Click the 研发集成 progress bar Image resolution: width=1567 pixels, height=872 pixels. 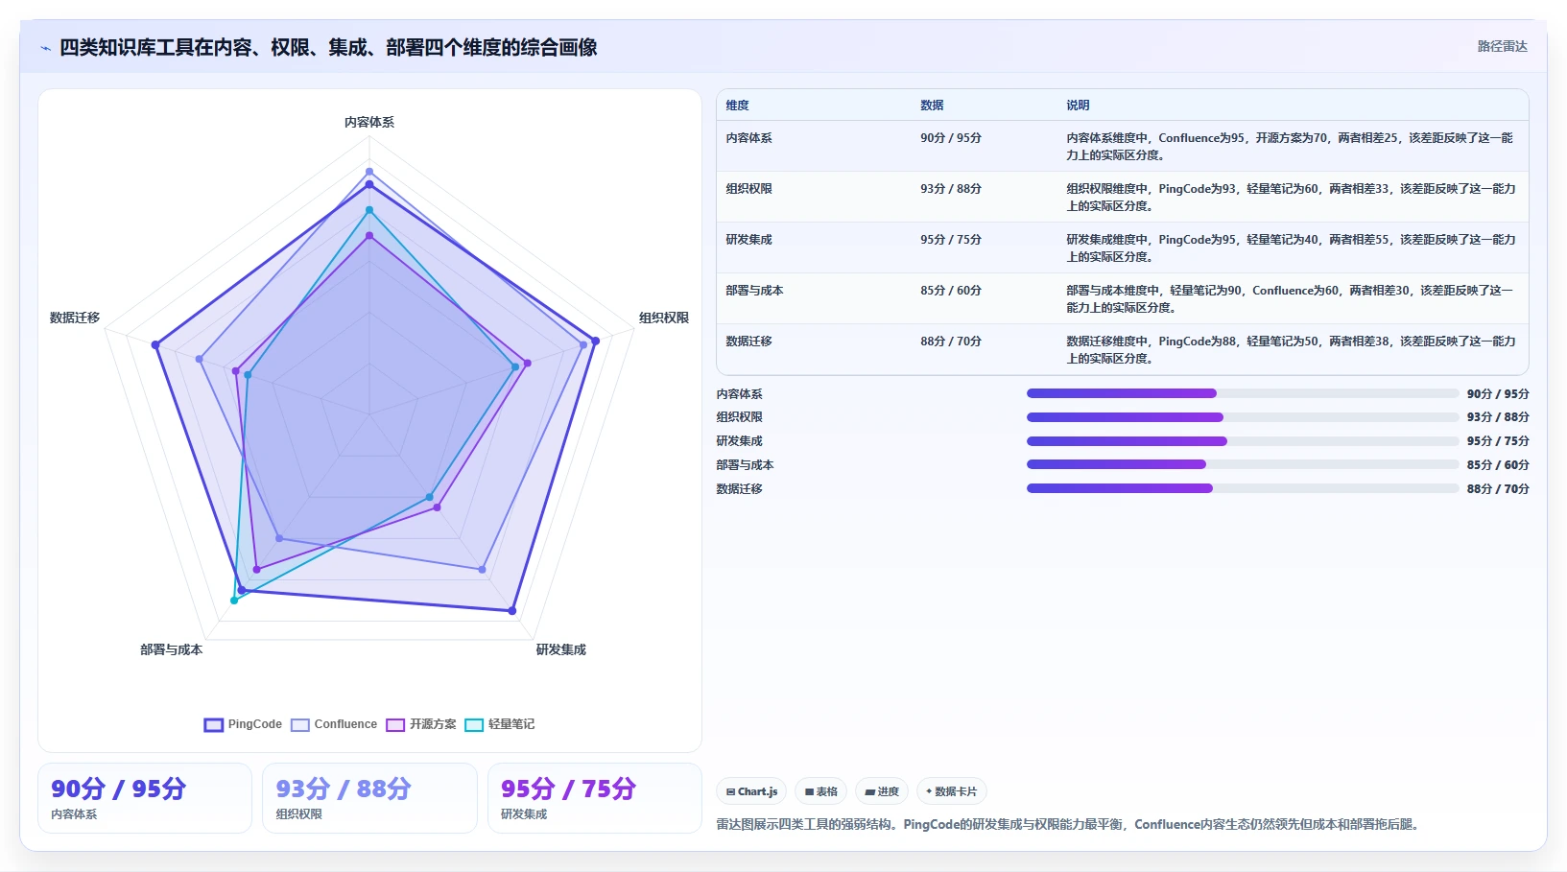click(x=1243, y=441)
